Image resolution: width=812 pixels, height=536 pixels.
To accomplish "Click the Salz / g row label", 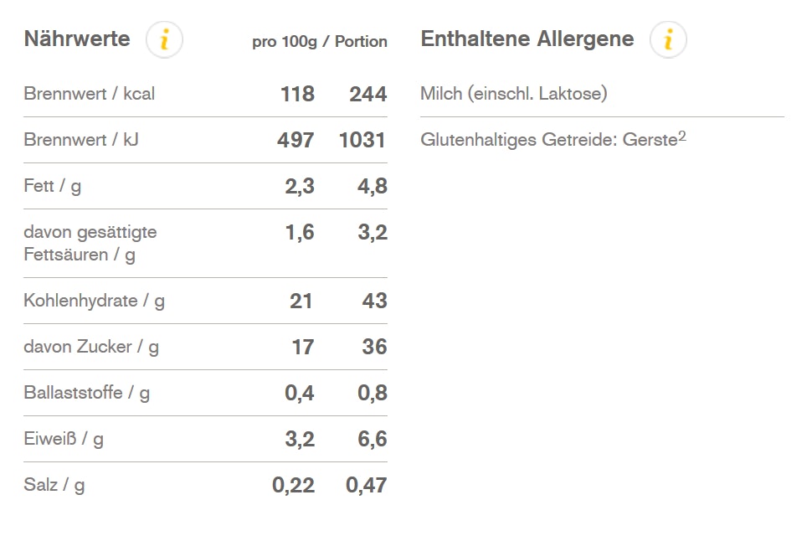I will (x=54, y=485).
